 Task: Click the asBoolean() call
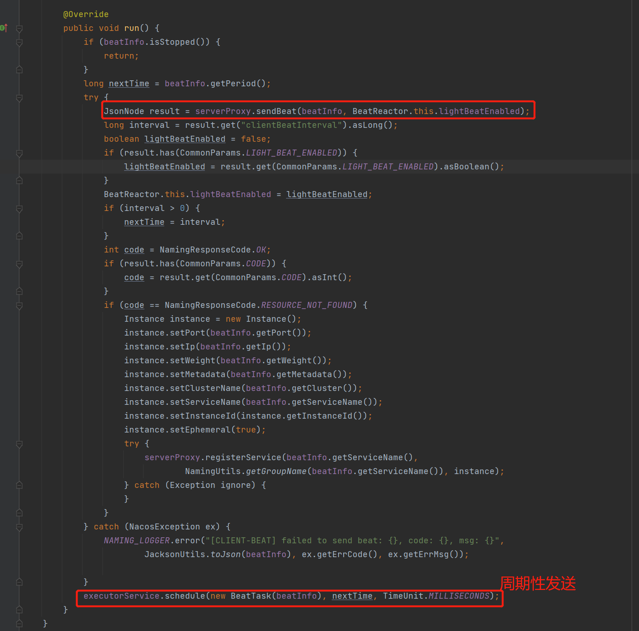pos(472,167)
